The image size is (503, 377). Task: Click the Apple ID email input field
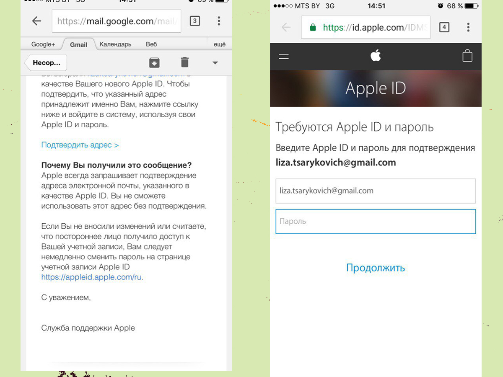(x=376, y=191)
